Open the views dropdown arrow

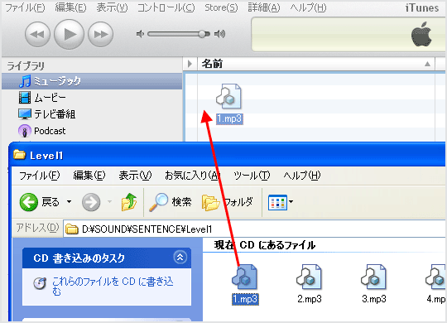point(291,202)
